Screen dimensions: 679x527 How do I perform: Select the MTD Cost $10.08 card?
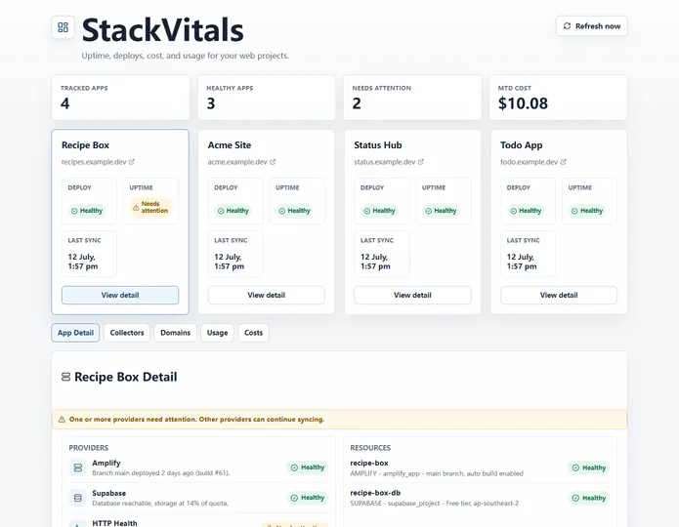tap(558, 98)
